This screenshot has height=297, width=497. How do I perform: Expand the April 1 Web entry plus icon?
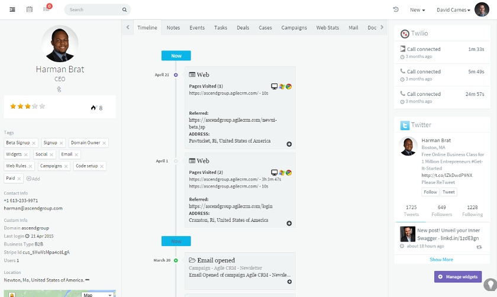tap(289, 224)
